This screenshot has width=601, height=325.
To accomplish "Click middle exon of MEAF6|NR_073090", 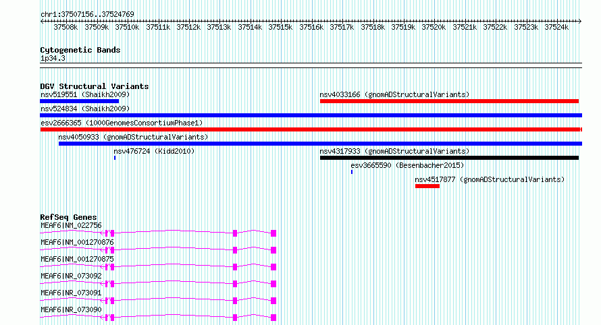I will click(235, 318).
